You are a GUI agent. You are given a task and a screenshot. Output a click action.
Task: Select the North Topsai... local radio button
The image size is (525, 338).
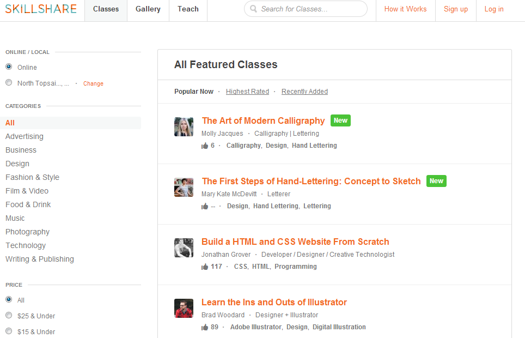[9, 82]
